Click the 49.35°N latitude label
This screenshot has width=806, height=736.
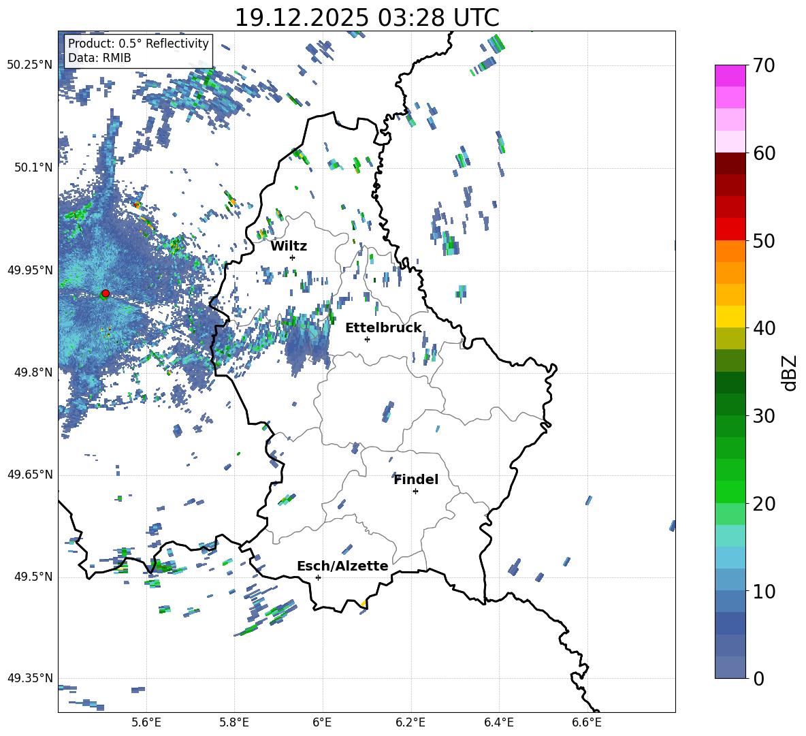30,678
